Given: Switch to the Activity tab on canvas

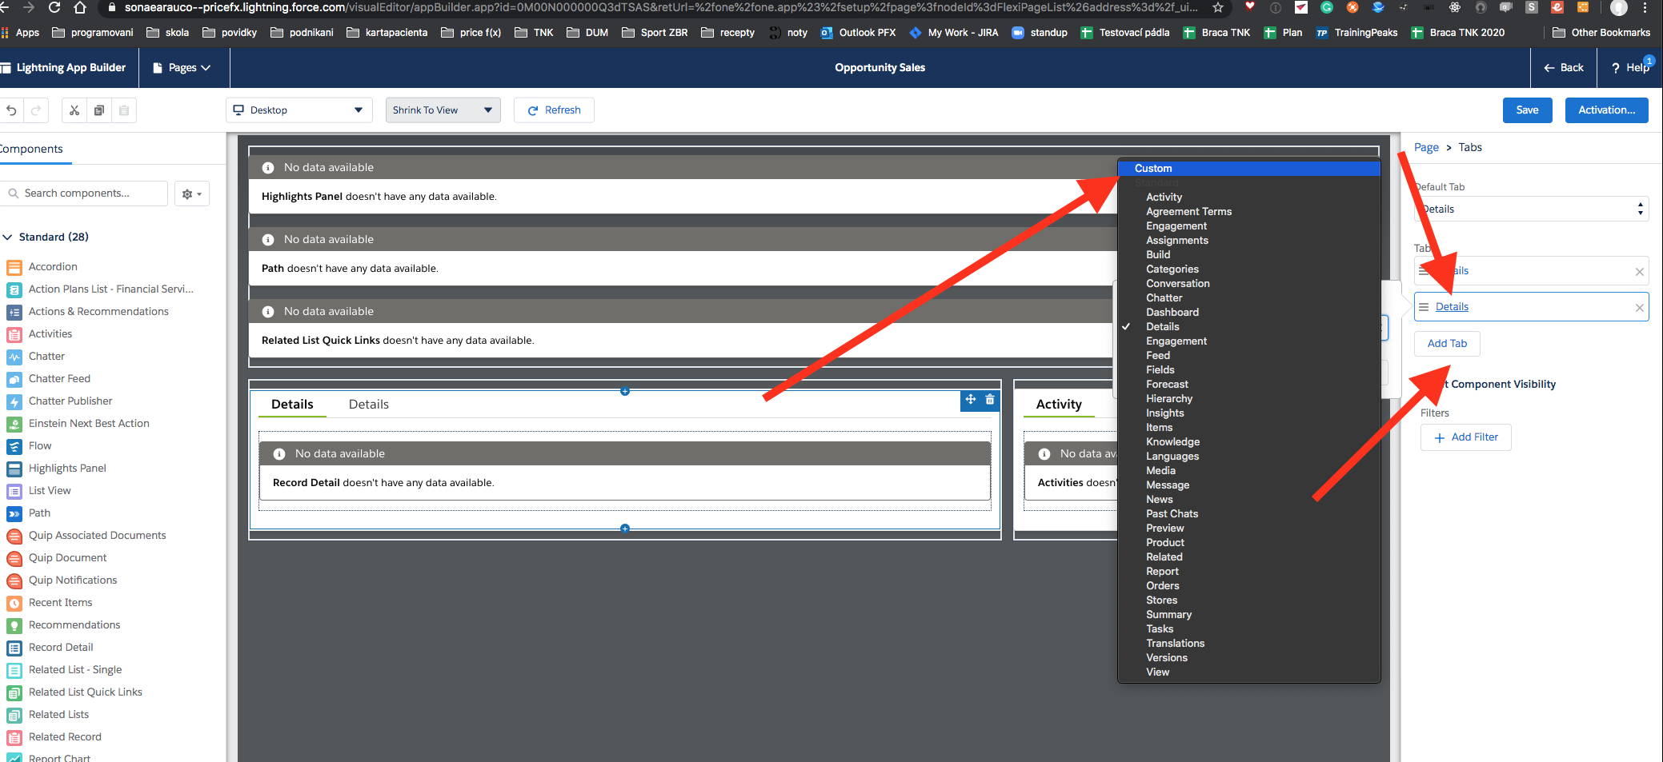Looking at the screenshot, I should click(x=1058, y=405).
